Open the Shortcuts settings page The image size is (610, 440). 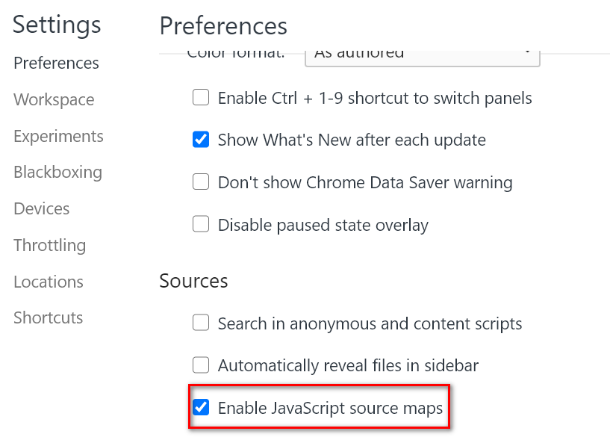pos(48,317)
